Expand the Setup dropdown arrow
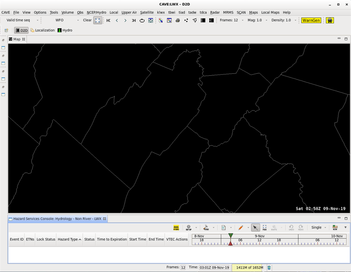This screenshot has width=351, height=272. (x=196, y=228)
